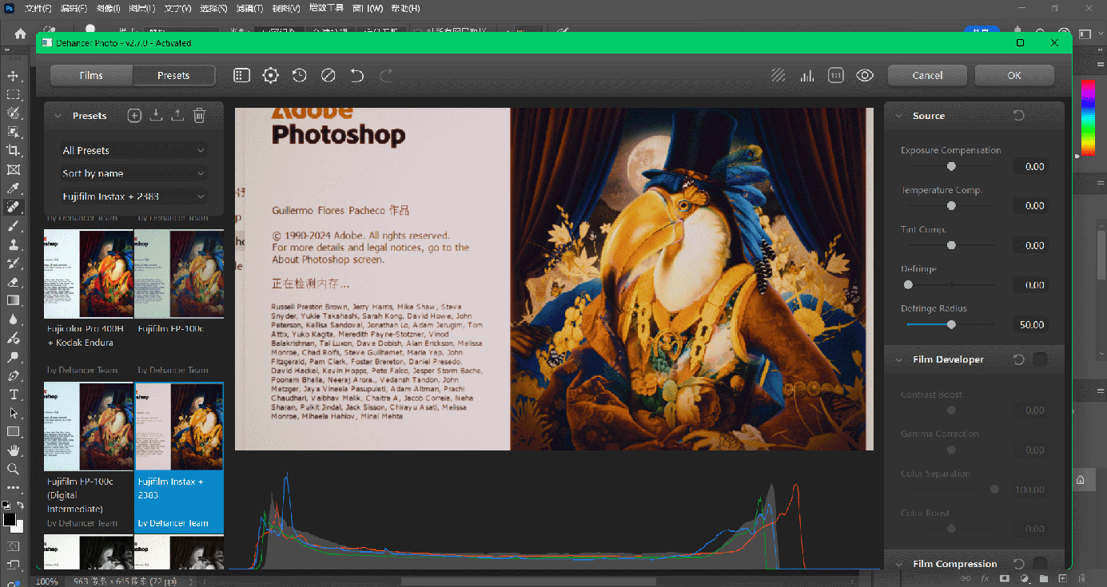
Task: Click Exposure Compensation slider handle
Action: (x=951, y=166)
